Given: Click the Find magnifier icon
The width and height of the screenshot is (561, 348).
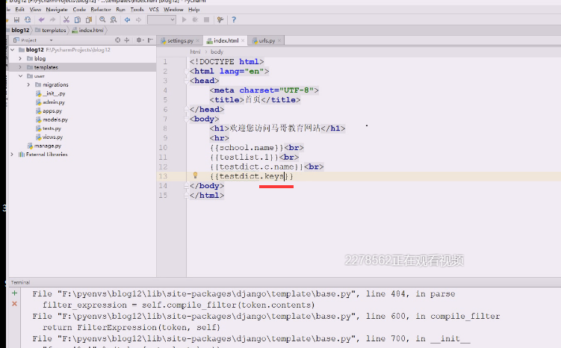Looking at the screenshot, I should pos(102,19).
